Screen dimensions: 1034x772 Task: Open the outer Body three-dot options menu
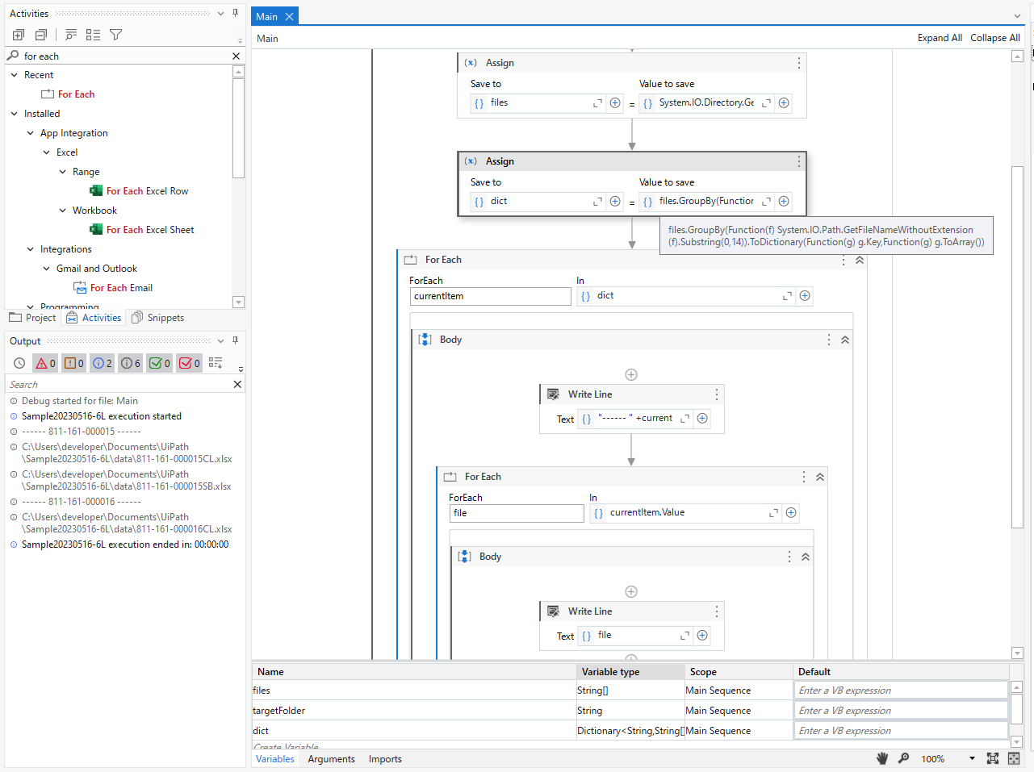829,340
